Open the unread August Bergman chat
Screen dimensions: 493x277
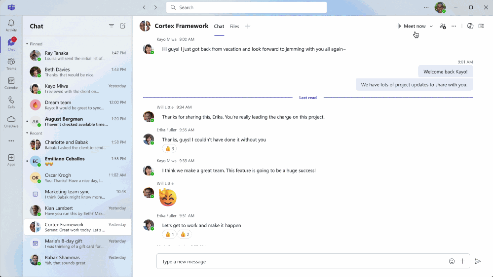click(x=77, y=122)
